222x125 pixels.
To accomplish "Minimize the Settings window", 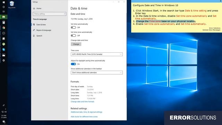I will [x=113, y=2].
